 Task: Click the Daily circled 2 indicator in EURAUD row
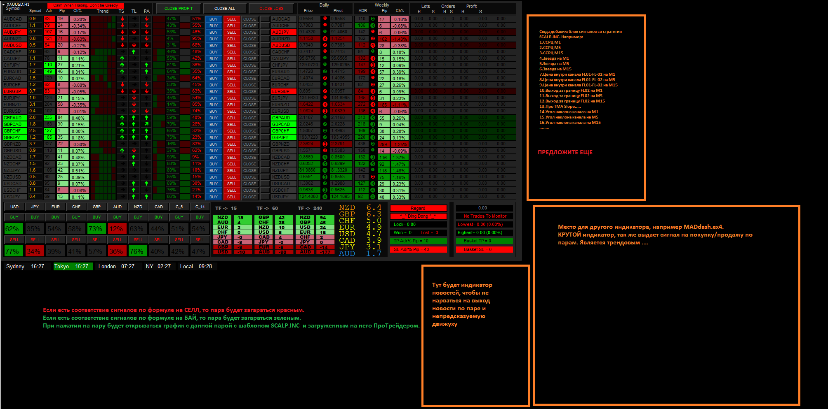pos(325,72)
